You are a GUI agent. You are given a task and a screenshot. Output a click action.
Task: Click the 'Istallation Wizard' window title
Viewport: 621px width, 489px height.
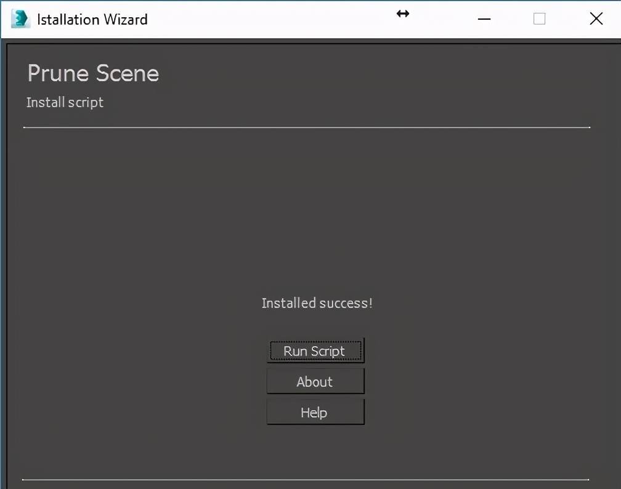pos(92,20)
